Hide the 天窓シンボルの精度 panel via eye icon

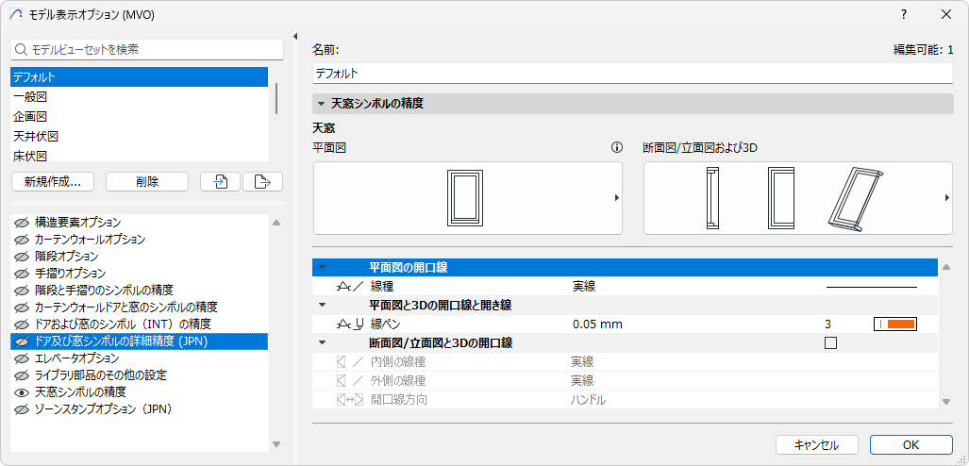click(x=23, y=391)
